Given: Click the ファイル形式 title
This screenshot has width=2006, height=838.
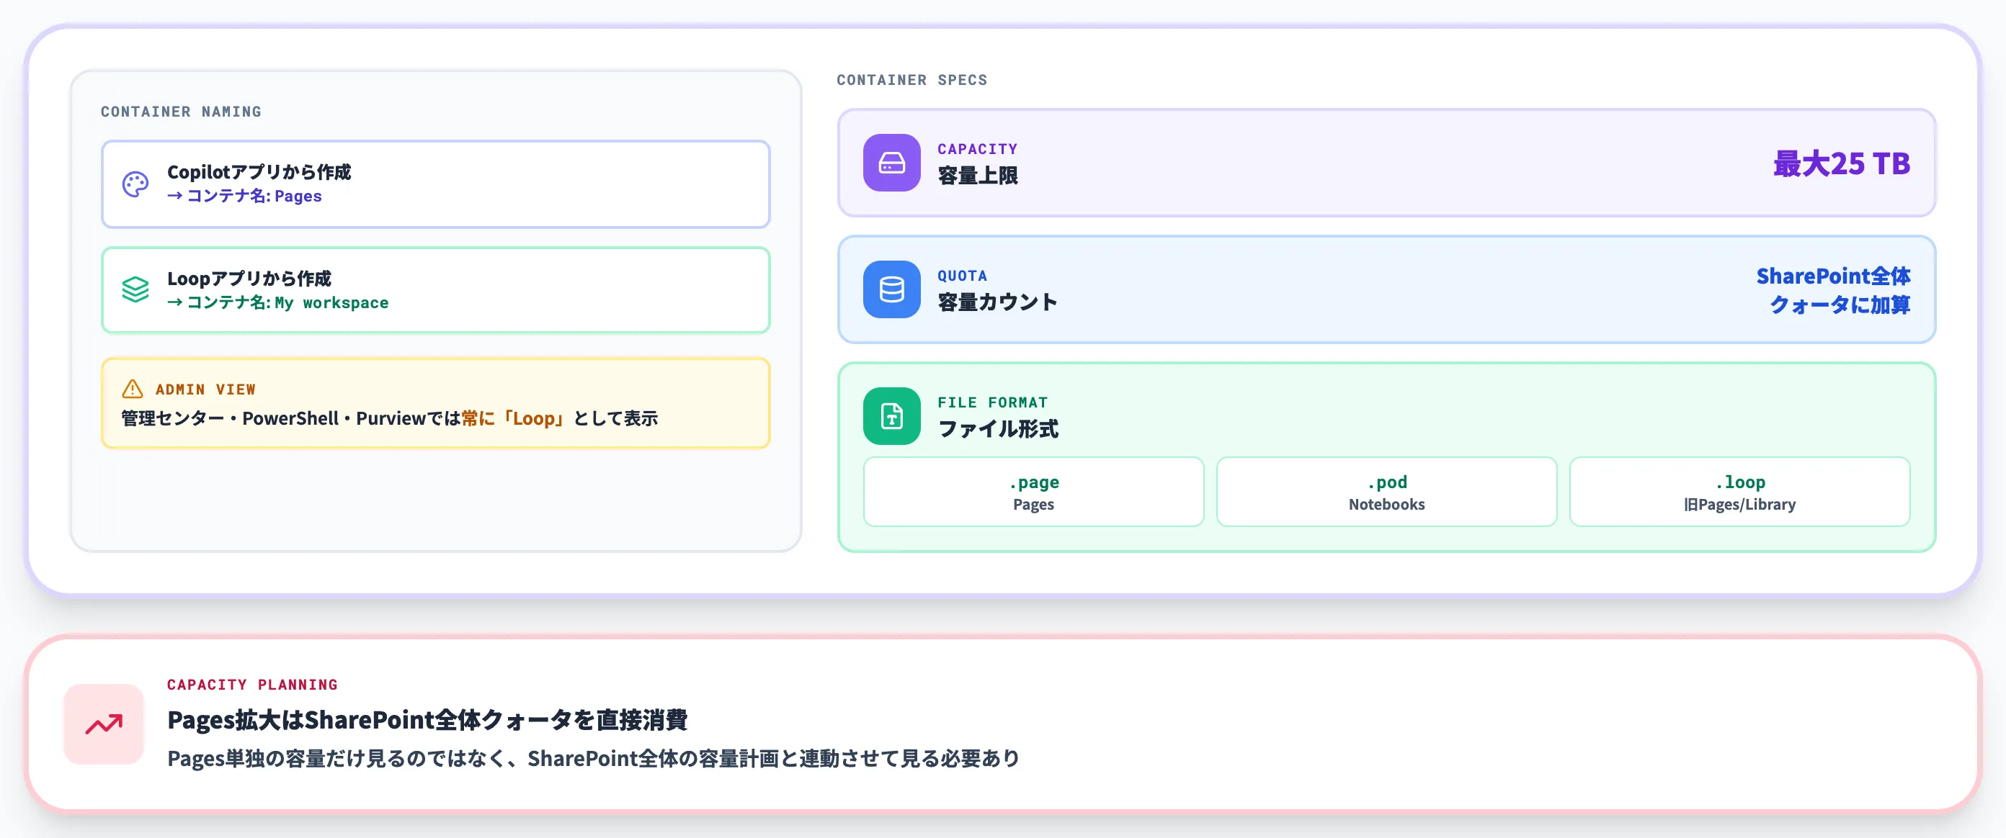Looking at the screenshot, I should click(x=997, y=430).
